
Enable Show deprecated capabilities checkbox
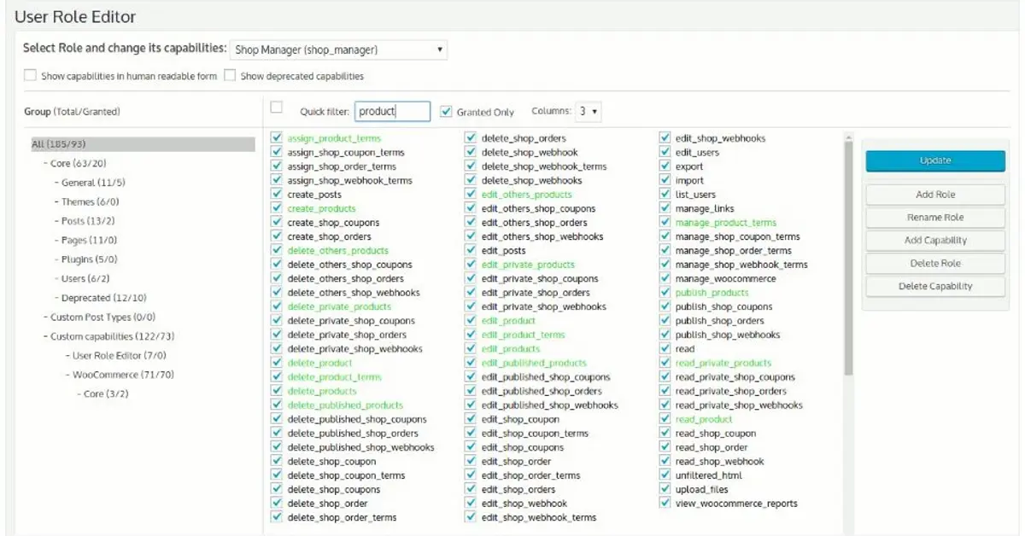[x=230, y=76]
